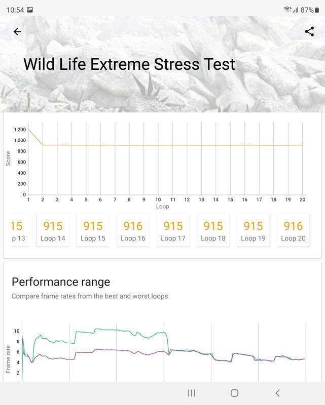
Task: Tap the battery status icon
Action: [317, 10]
